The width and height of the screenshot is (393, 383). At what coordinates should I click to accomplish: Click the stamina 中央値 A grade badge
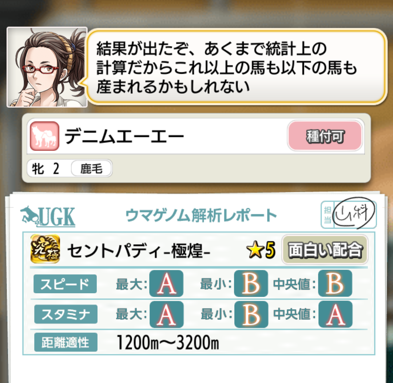click(x=336, y=314)
